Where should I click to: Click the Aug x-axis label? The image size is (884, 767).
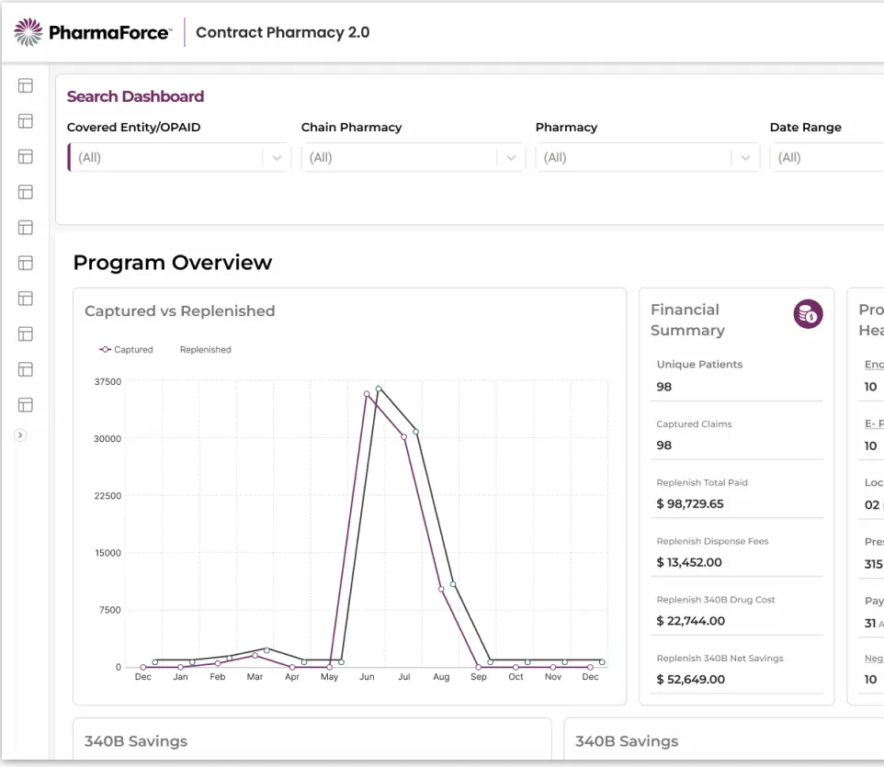point(441,677)
